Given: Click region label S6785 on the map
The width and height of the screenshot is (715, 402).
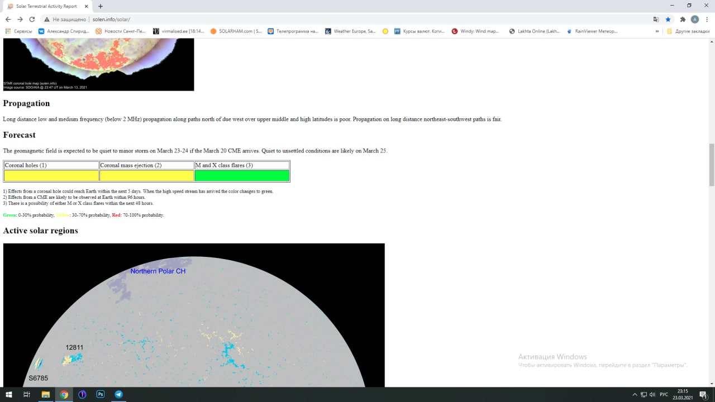Looking at the screenshot, I should click(39, 378).
